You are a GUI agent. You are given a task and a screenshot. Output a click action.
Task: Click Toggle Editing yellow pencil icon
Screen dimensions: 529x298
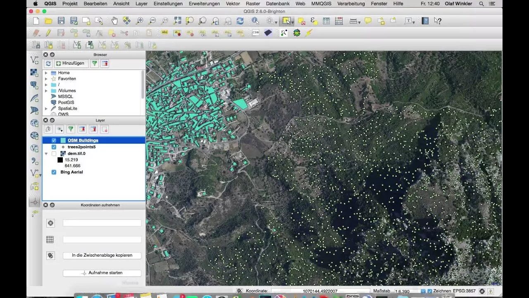[x=48, y=33]
